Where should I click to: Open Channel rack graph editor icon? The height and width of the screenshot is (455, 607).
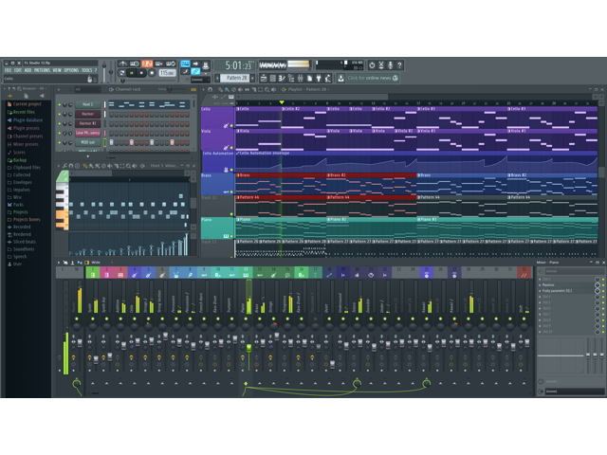(x=193, y=89)
